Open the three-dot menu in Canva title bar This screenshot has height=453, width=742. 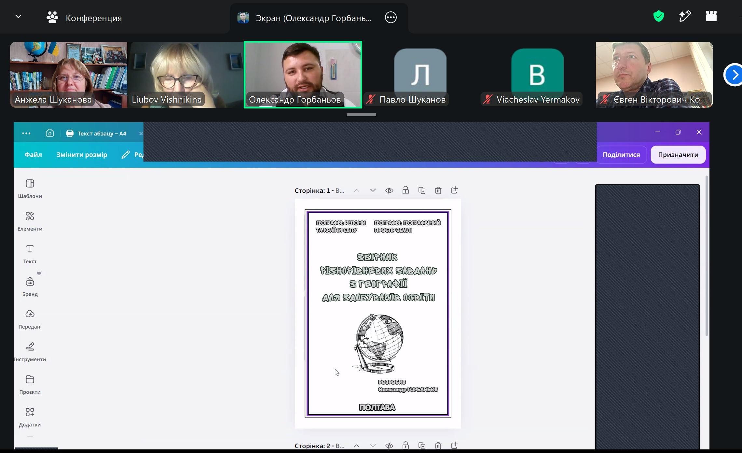[26, 133]
